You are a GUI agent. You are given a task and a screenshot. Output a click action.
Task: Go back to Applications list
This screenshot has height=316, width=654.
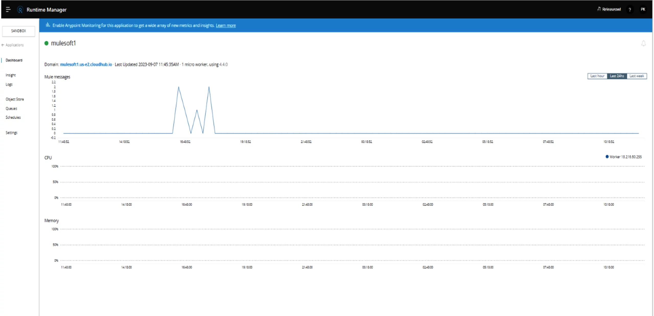tap(15, 45)
